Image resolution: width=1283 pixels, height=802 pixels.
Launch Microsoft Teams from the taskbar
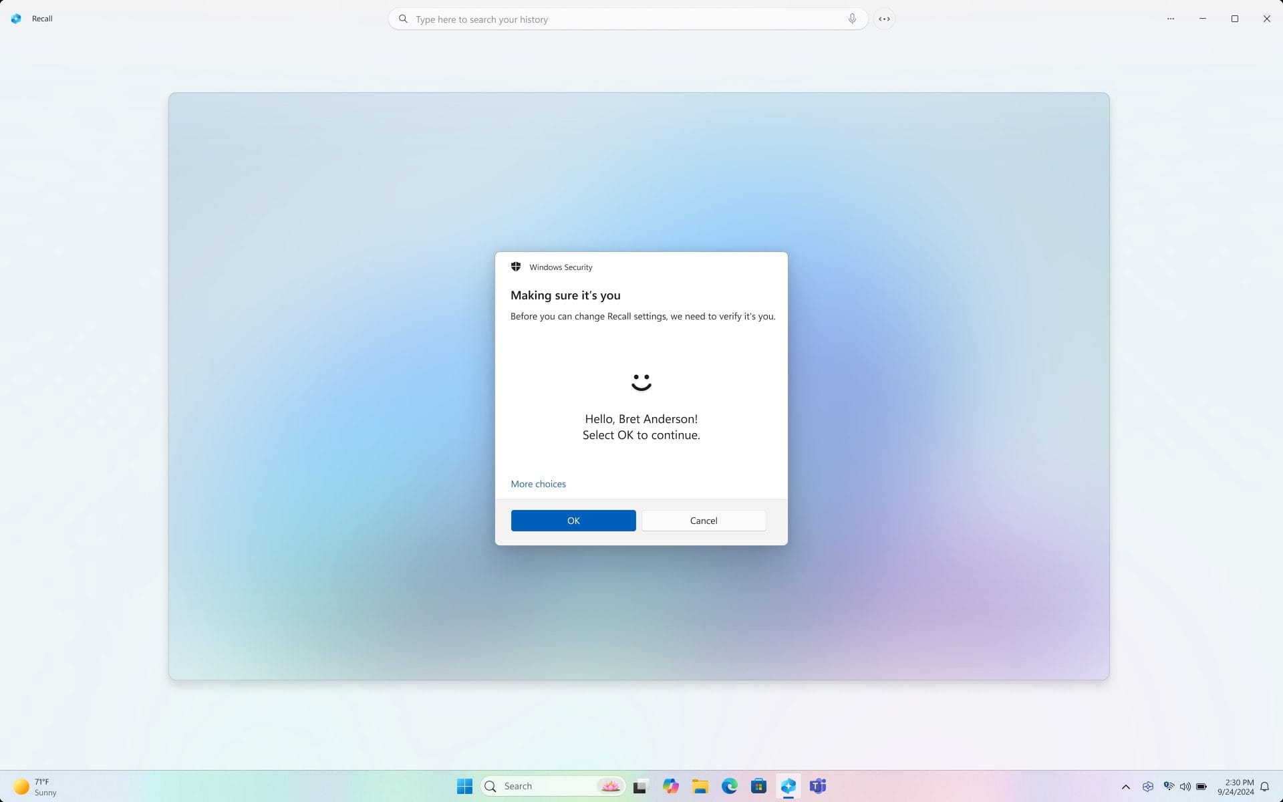[x=818, y=786]
